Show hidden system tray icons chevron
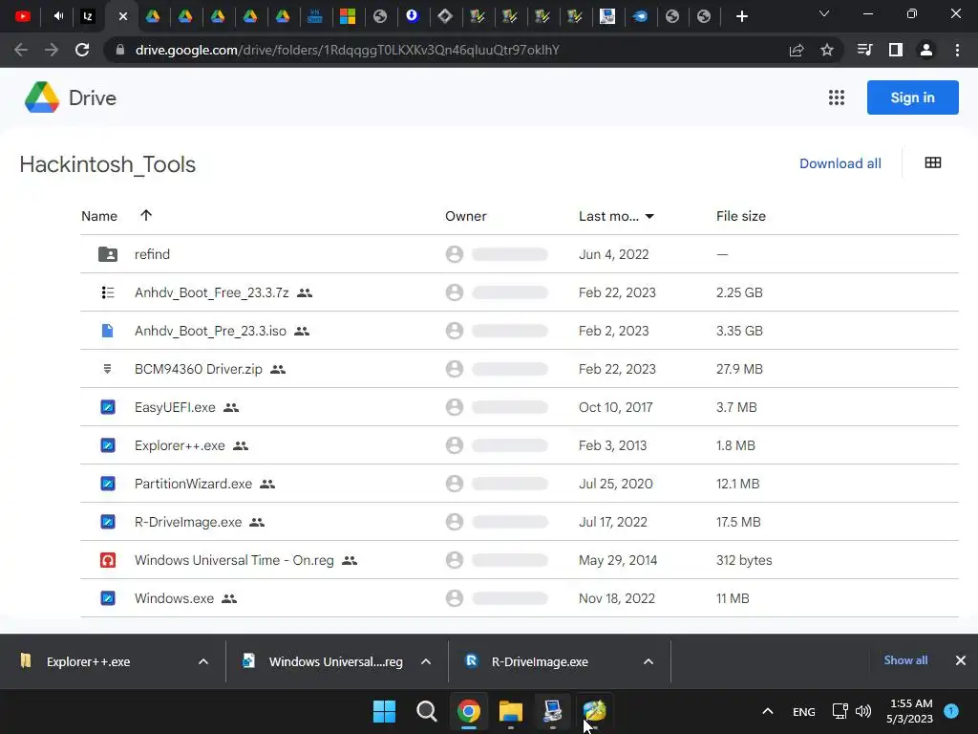 coord(768,711)
